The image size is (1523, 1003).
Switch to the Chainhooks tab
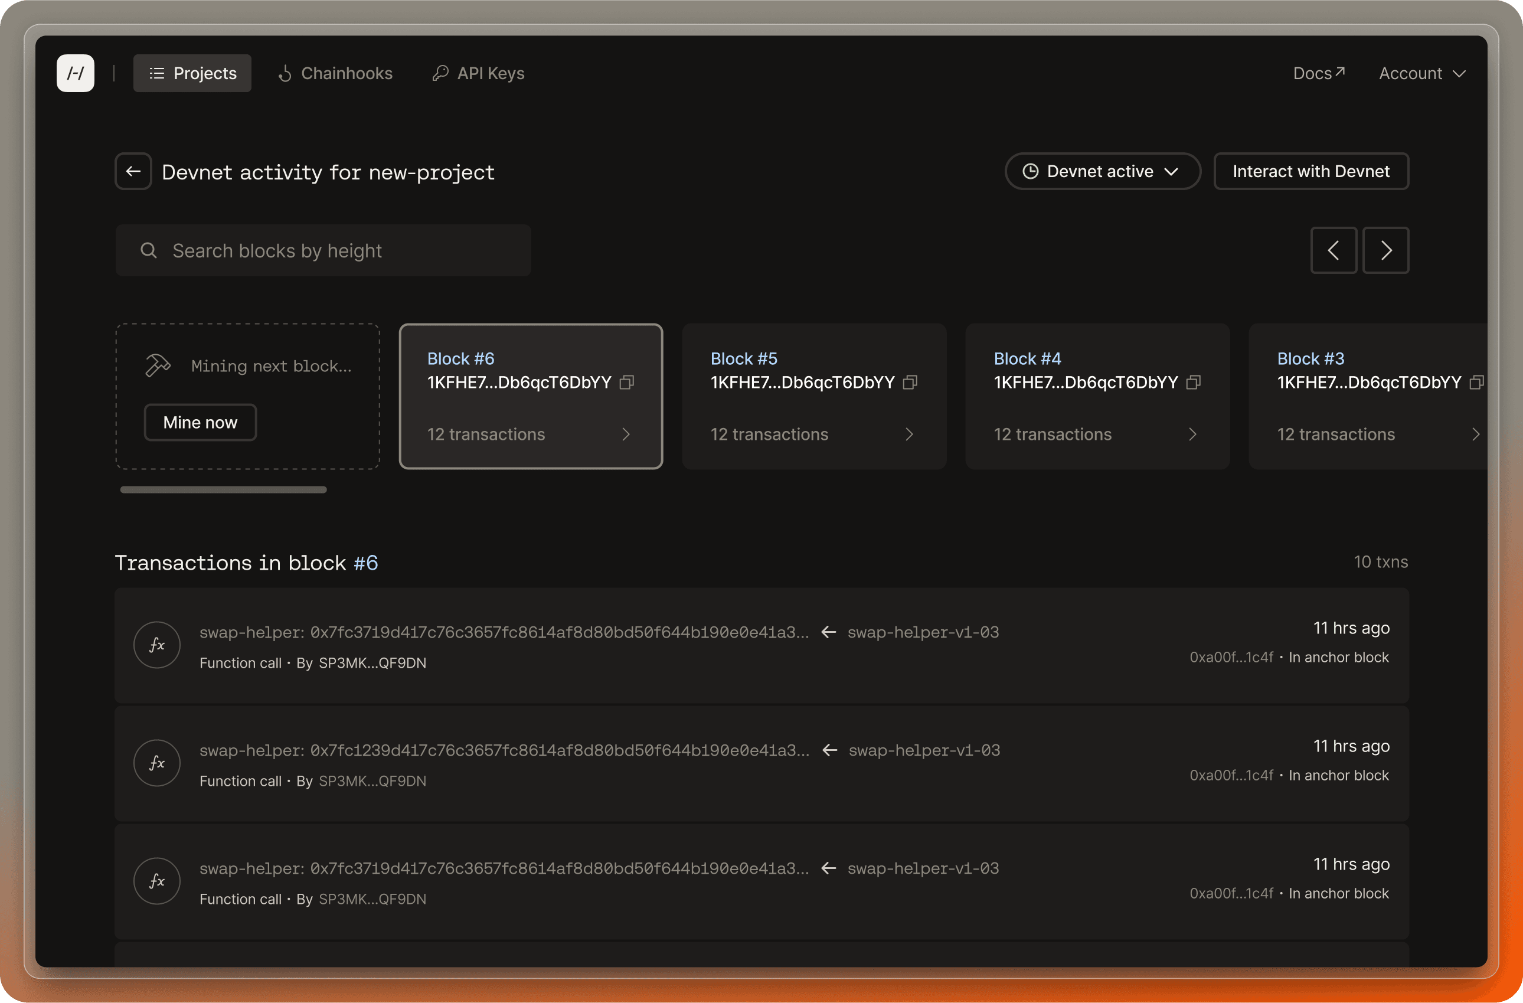(x=335, y=74)
